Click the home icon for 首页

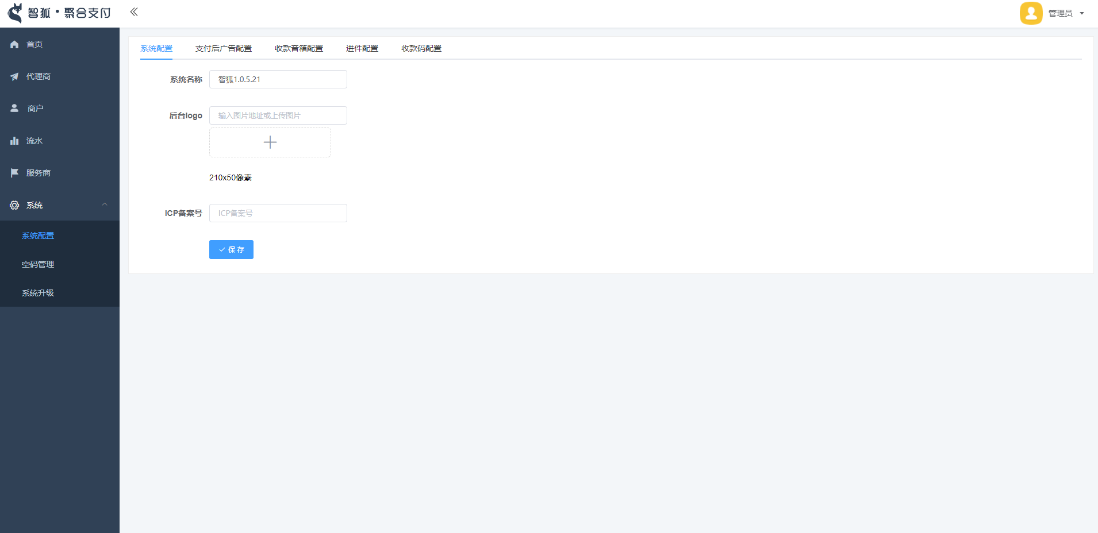pyautogui.click(x=14, y=44)
